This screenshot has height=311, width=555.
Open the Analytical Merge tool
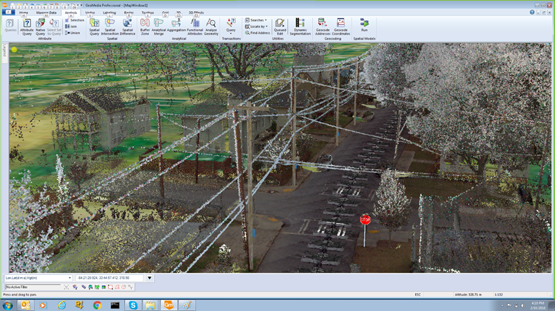[x=159, y=27]
